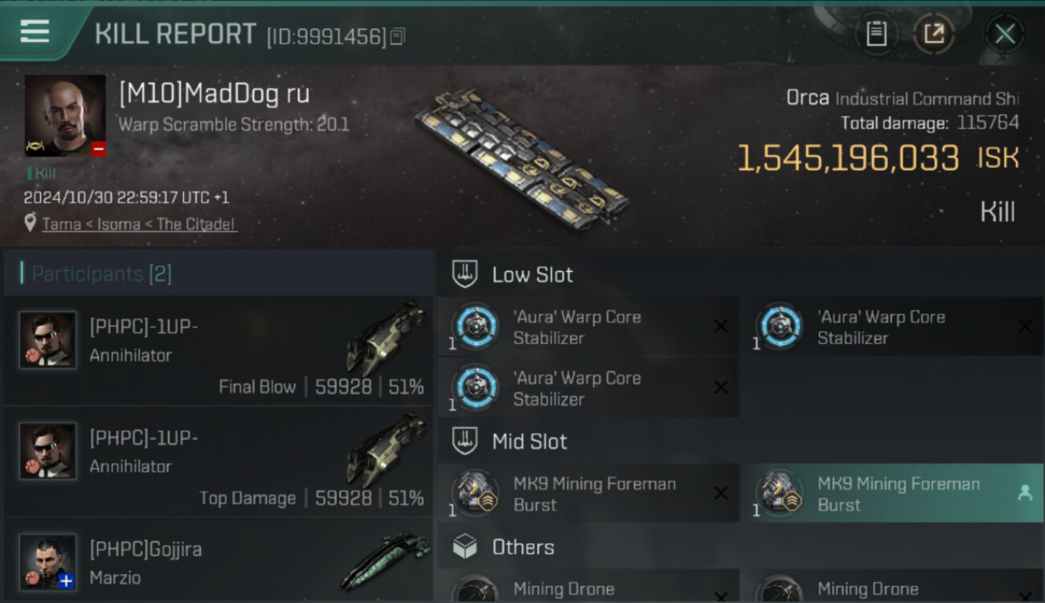Image resolution: width=1045 pixels, height=603 pixels.
Task: Open Gojjira's pilot portrait with plus badge
Action: point(47,561)
